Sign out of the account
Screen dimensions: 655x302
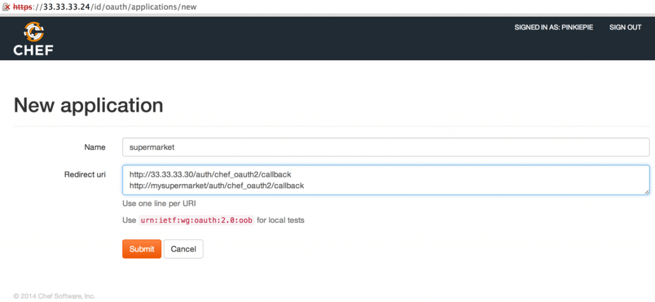coord(625,27)
